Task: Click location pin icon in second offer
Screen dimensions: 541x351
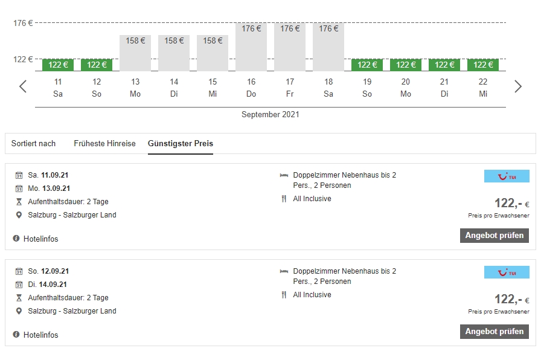Action: (x=19, y=311)
